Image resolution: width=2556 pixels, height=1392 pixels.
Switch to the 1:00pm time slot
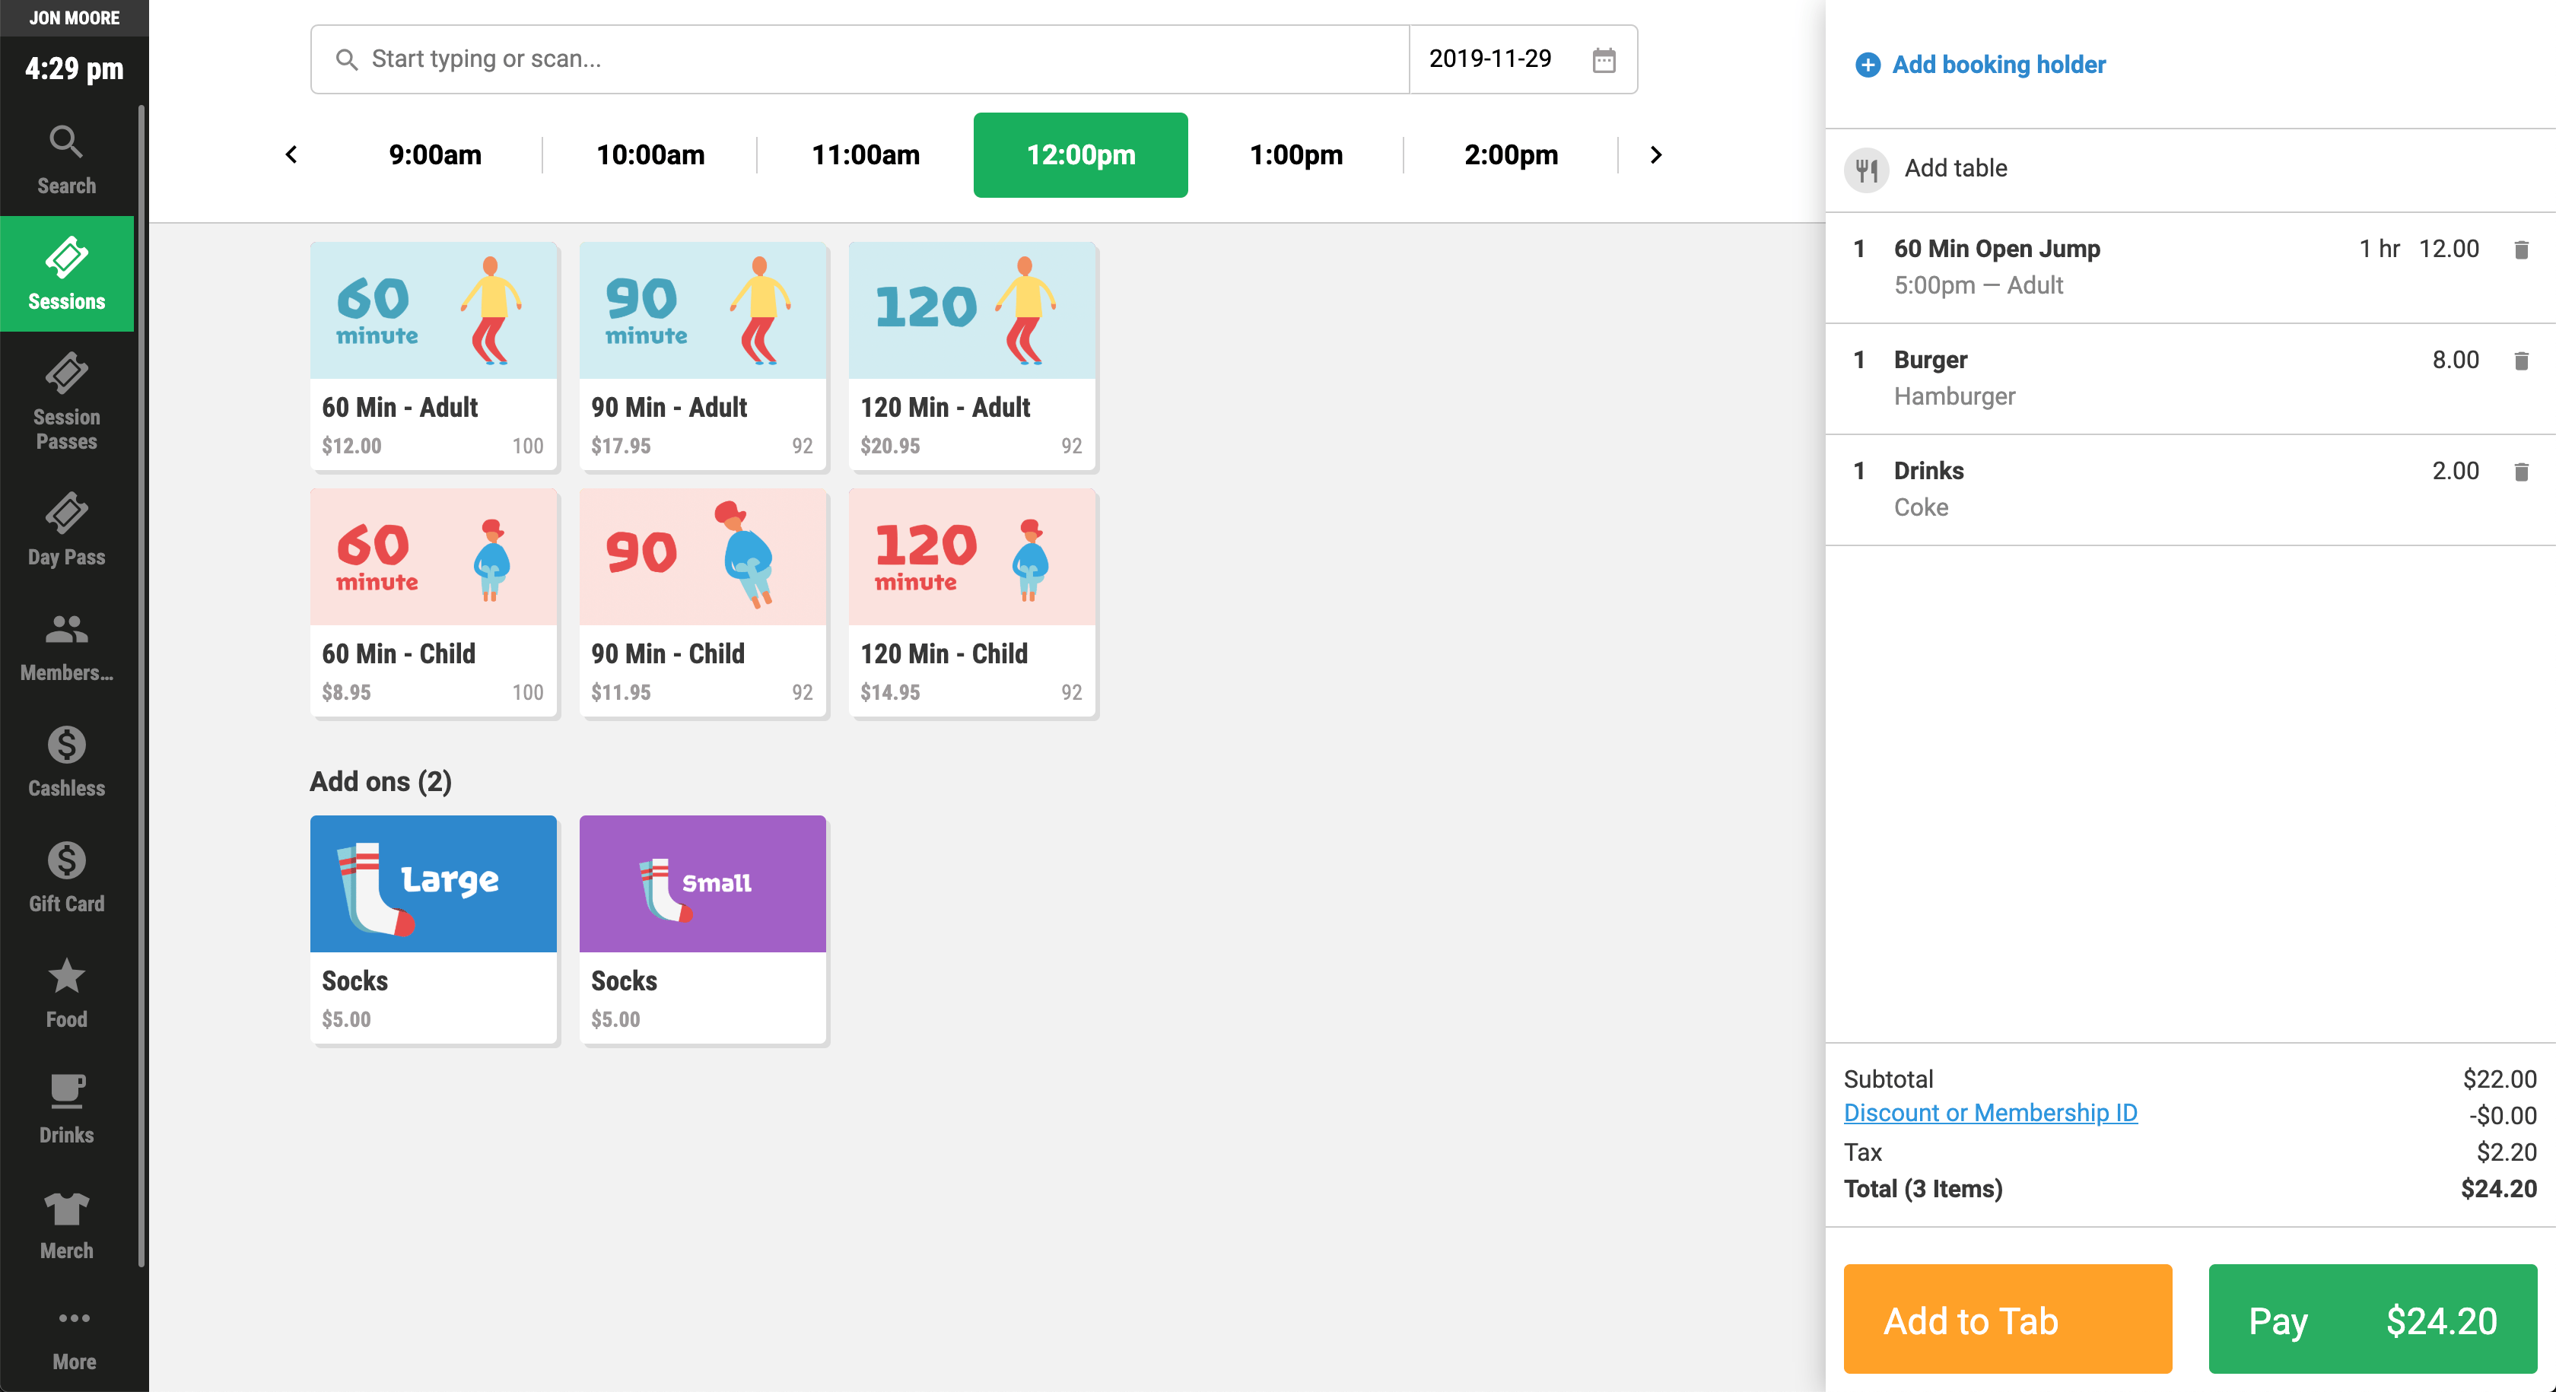coord(1295,154)
